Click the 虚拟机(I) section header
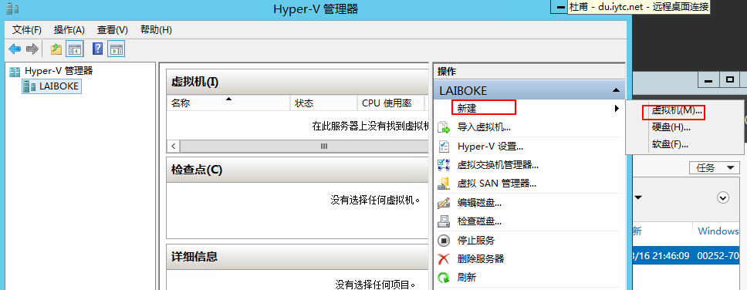This screenshot has width=747, height=290. click(298, 82)
